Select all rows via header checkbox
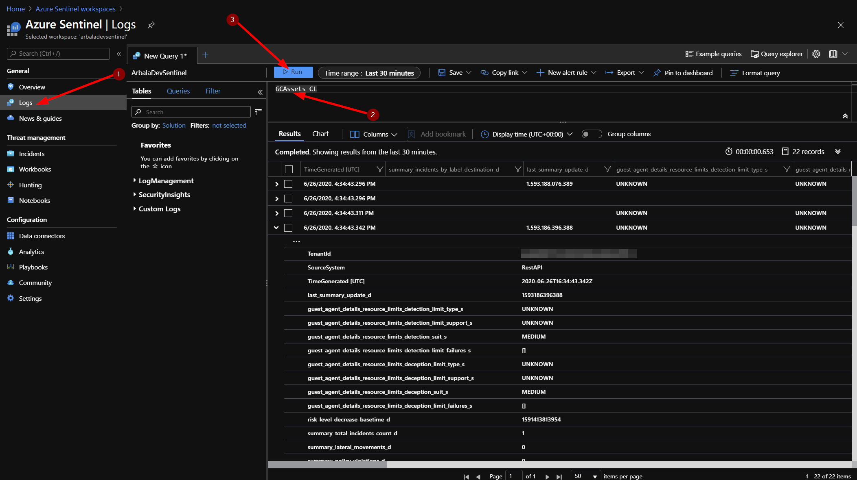857x480 pixels. 289,169
